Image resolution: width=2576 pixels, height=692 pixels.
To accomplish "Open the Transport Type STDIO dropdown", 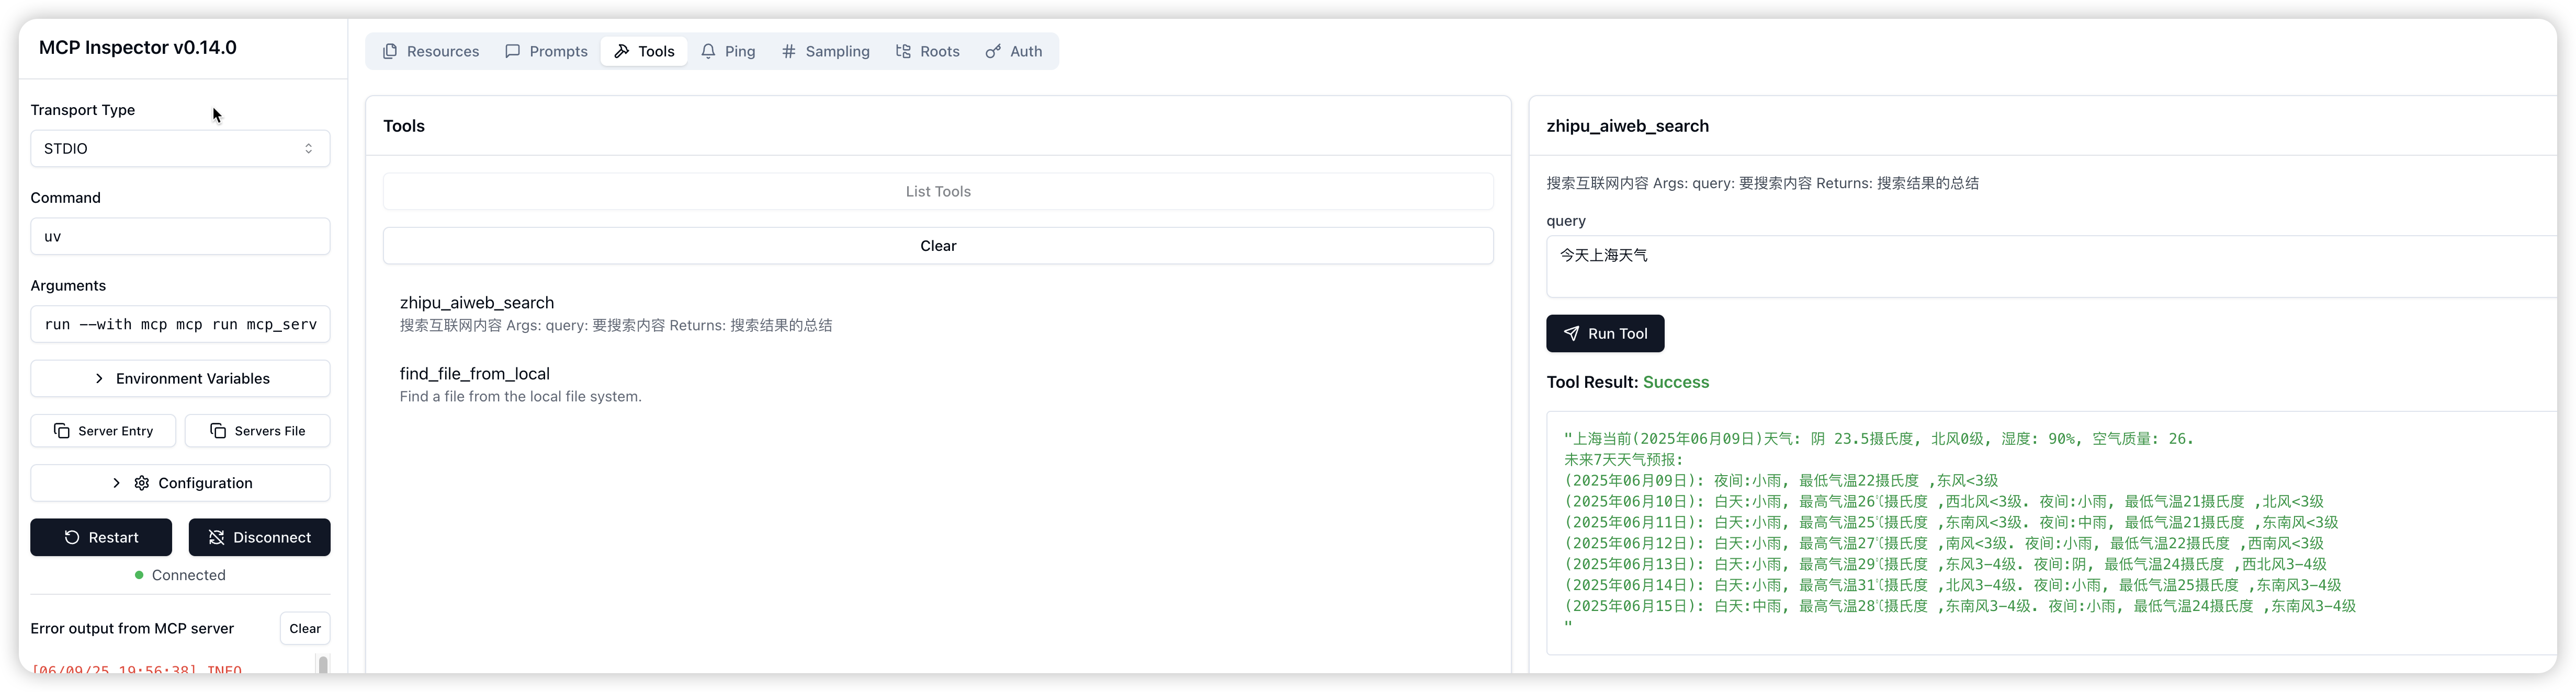I will [x=180, y=149].
